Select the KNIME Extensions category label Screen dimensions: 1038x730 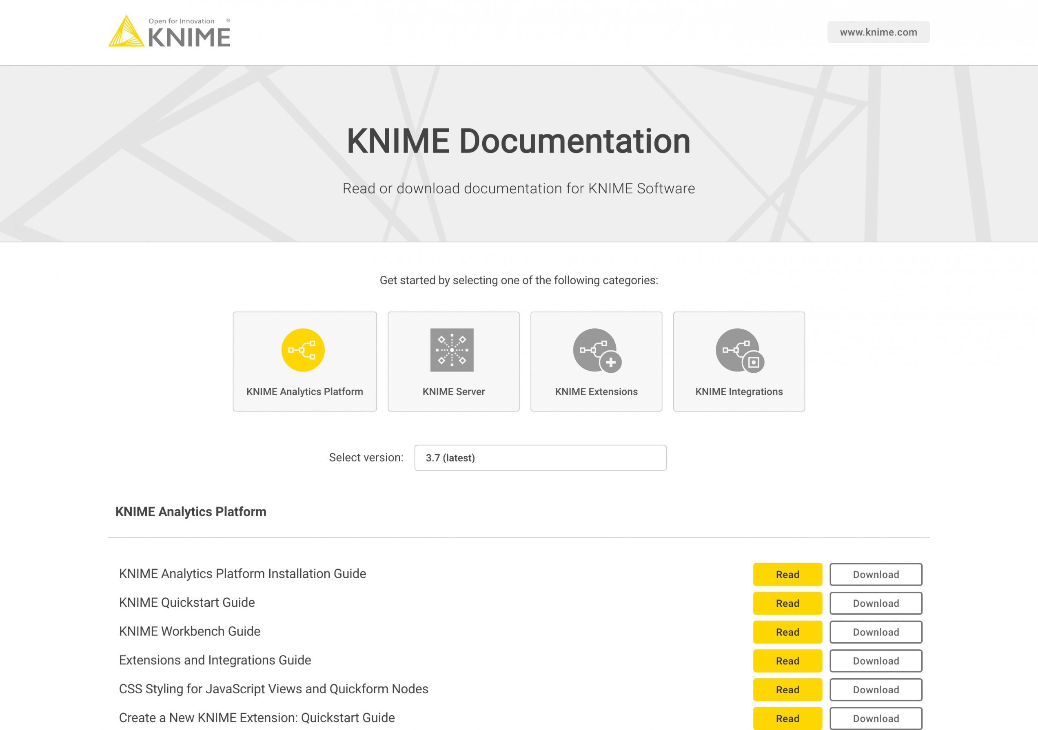click(596, 392)
